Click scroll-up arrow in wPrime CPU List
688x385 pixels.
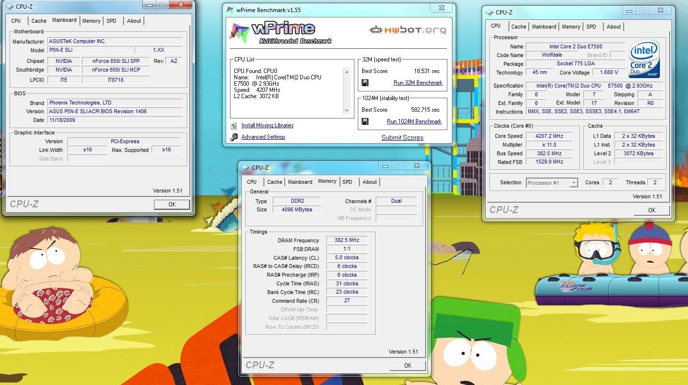coord(346,72)
